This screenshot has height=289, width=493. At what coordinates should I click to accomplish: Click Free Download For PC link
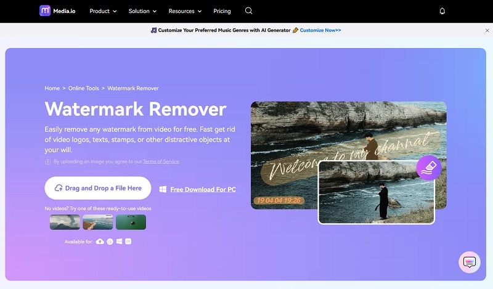(x=203, y=189)
